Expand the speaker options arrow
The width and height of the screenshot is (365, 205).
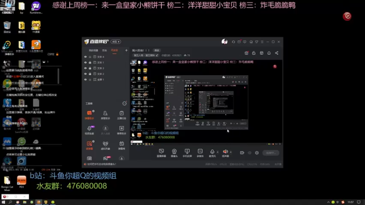pos(231,152)
